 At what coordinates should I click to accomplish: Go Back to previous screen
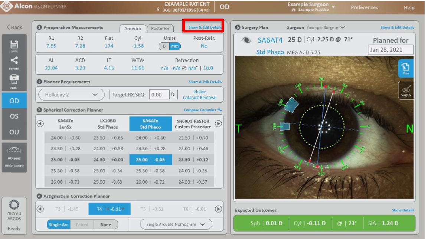14,27
